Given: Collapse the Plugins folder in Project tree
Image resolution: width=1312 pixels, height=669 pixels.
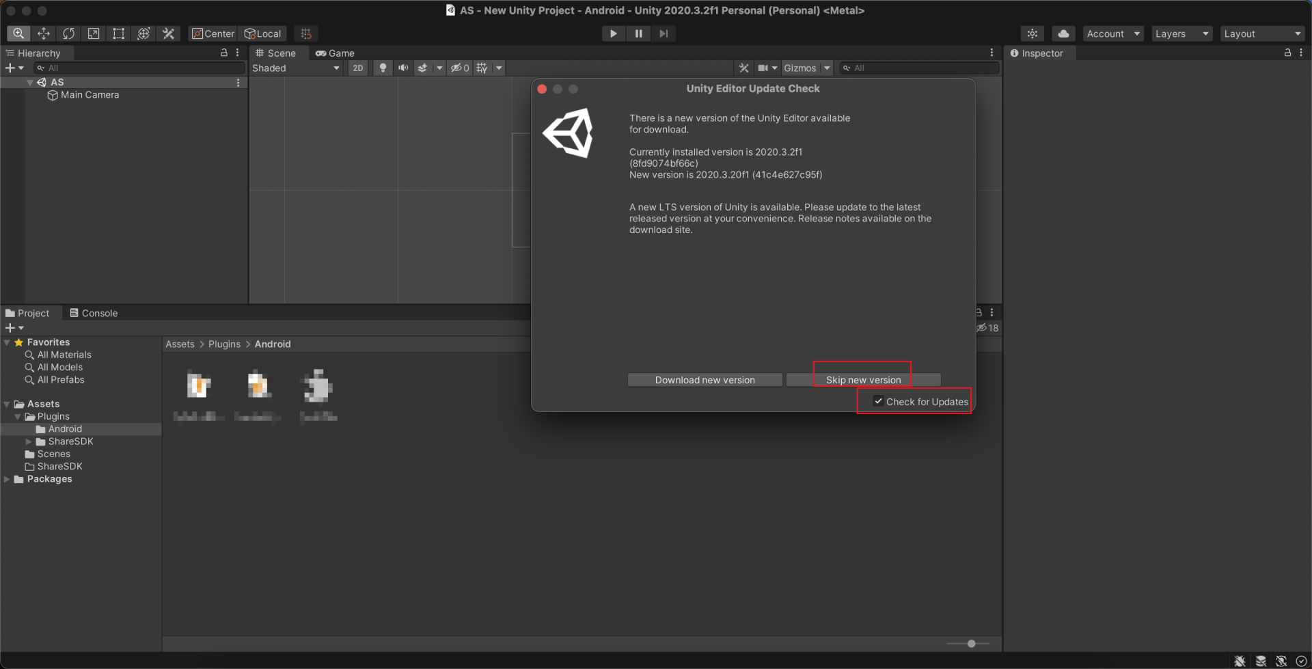Looking at the screenshot, I should pos(18,417).
